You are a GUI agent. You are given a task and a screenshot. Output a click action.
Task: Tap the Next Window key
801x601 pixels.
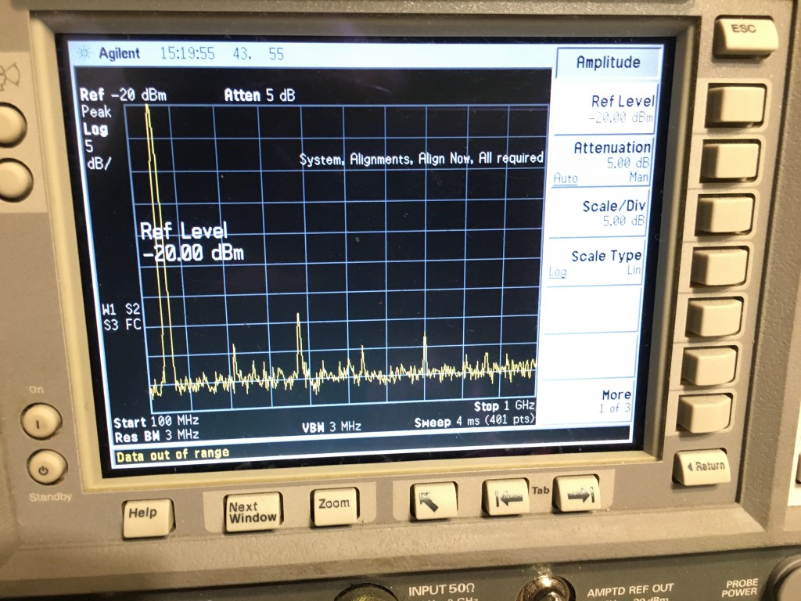(253, 512)
